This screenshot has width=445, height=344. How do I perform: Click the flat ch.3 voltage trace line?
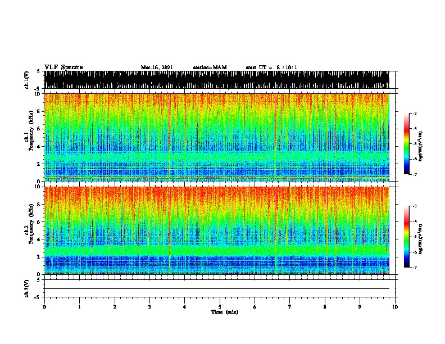click(x=217, y=289)
